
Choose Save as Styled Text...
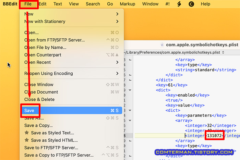coord(72,133)
